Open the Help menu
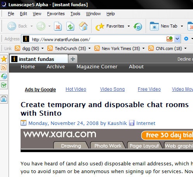 coord(111,14)
